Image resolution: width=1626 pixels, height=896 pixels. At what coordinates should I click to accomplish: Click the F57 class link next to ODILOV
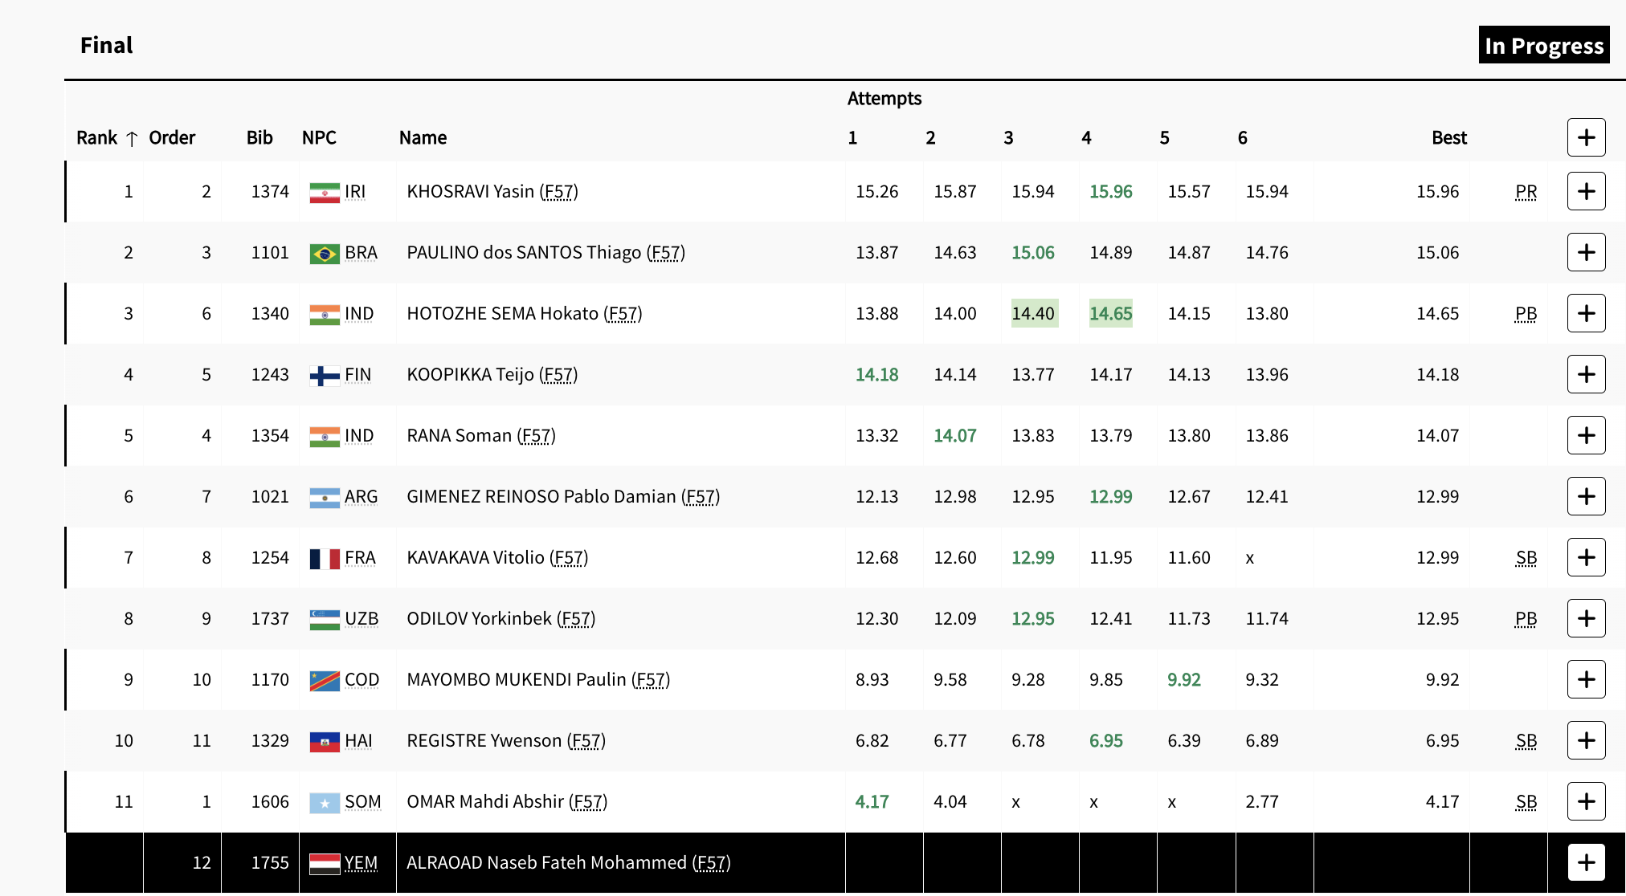tap(576, 618)
